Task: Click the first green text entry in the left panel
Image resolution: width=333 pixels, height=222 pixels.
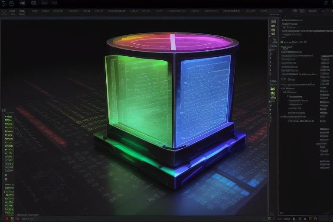Action: coord(9,117)
